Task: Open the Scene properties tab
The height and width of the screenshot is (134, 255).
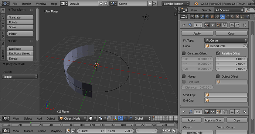Action: 202,17
